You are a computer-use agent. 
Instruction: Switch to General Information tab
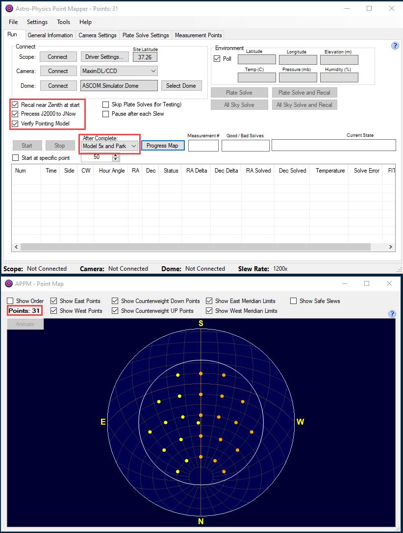pyautogui.click(x=50, y=35)
